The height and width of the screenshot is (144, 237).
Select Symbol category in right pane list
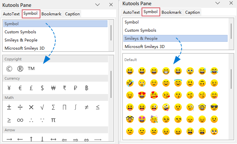175,22
